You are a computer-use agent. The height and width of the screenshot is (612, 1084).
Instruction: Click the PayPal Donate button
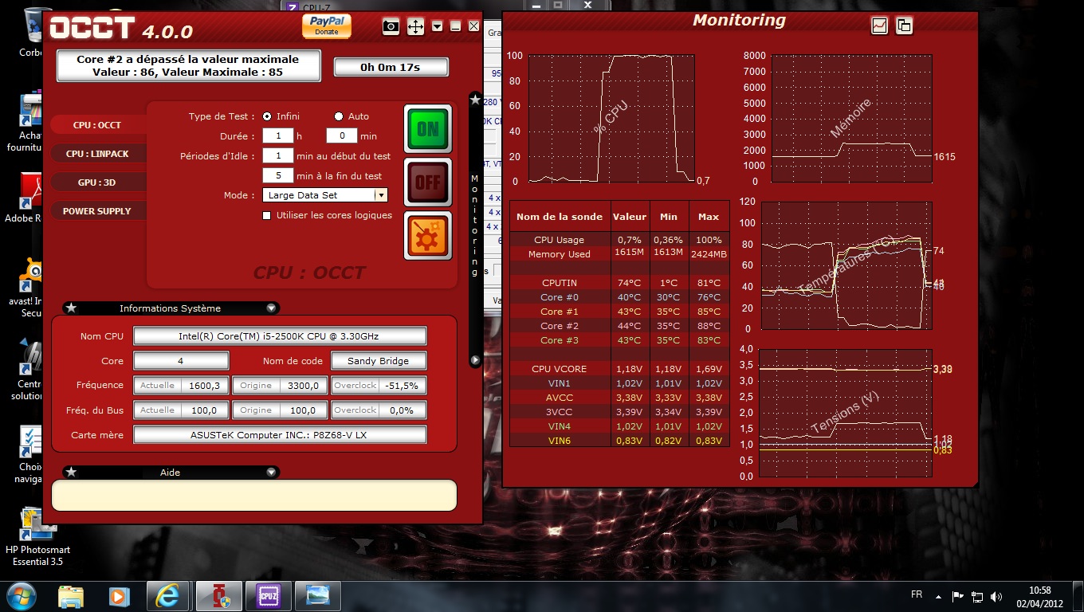[326, 25]
